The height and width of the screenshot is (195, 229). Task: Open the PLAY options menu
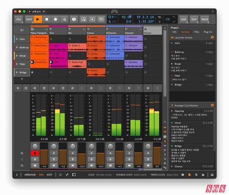pos(29,19)
